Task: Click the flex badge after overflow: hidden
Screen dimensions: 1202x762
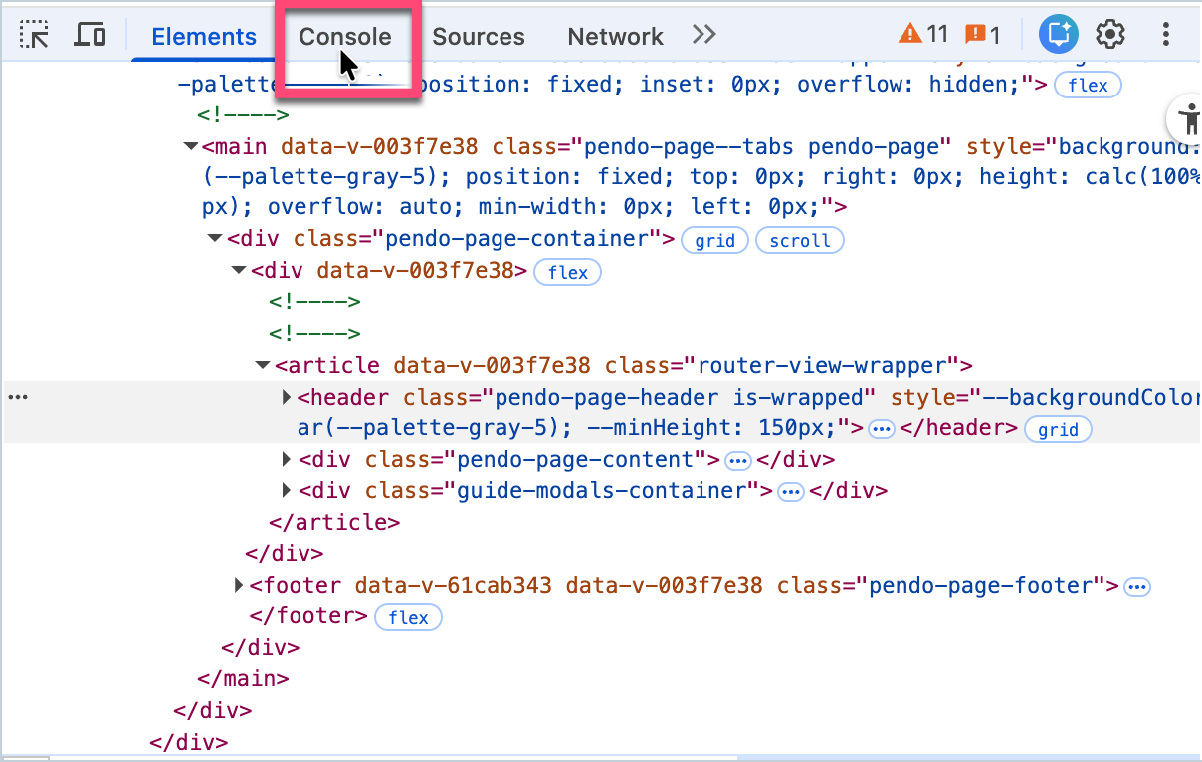Action: (1088, 86)
